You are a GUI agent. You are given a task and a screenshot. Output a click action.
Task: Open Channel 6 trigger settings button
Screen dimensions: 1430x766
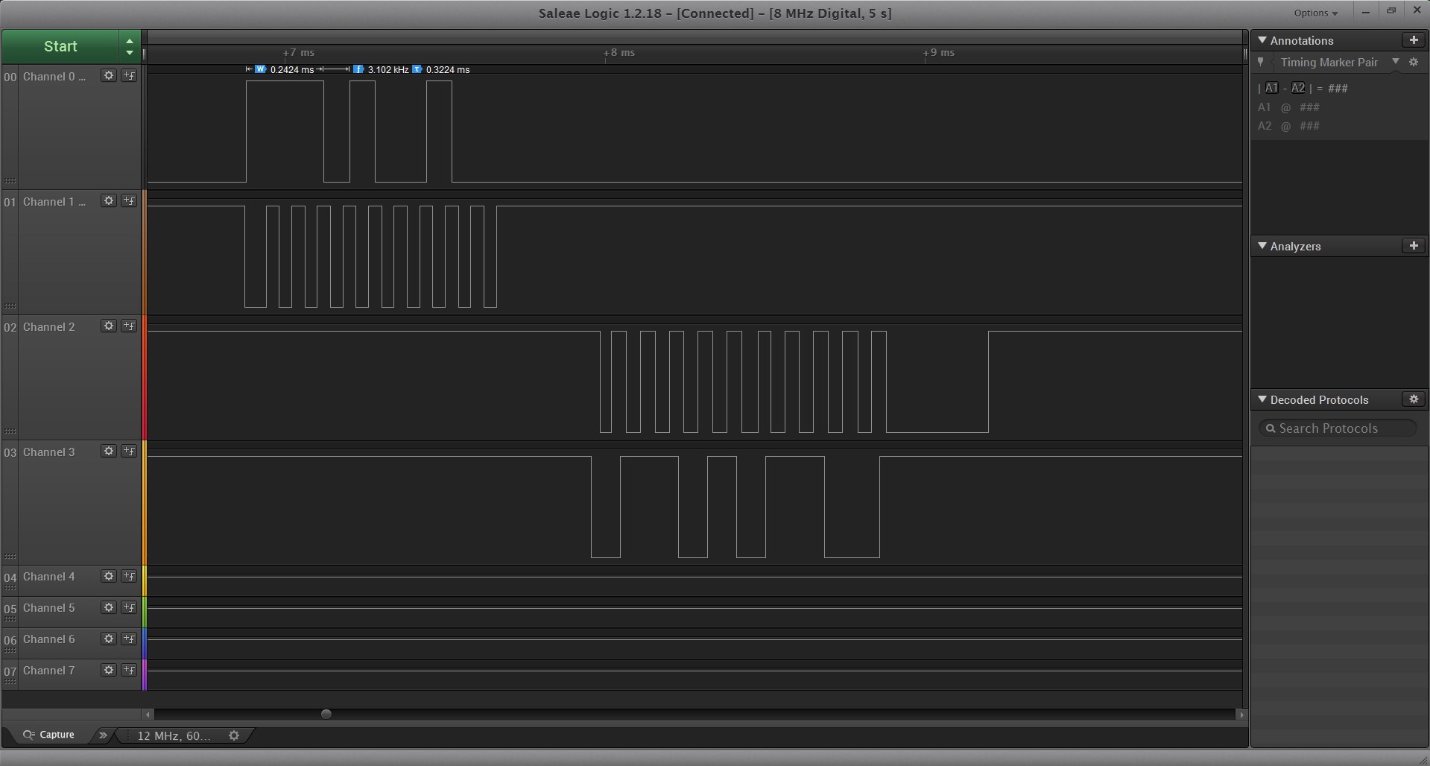[129, 639]
